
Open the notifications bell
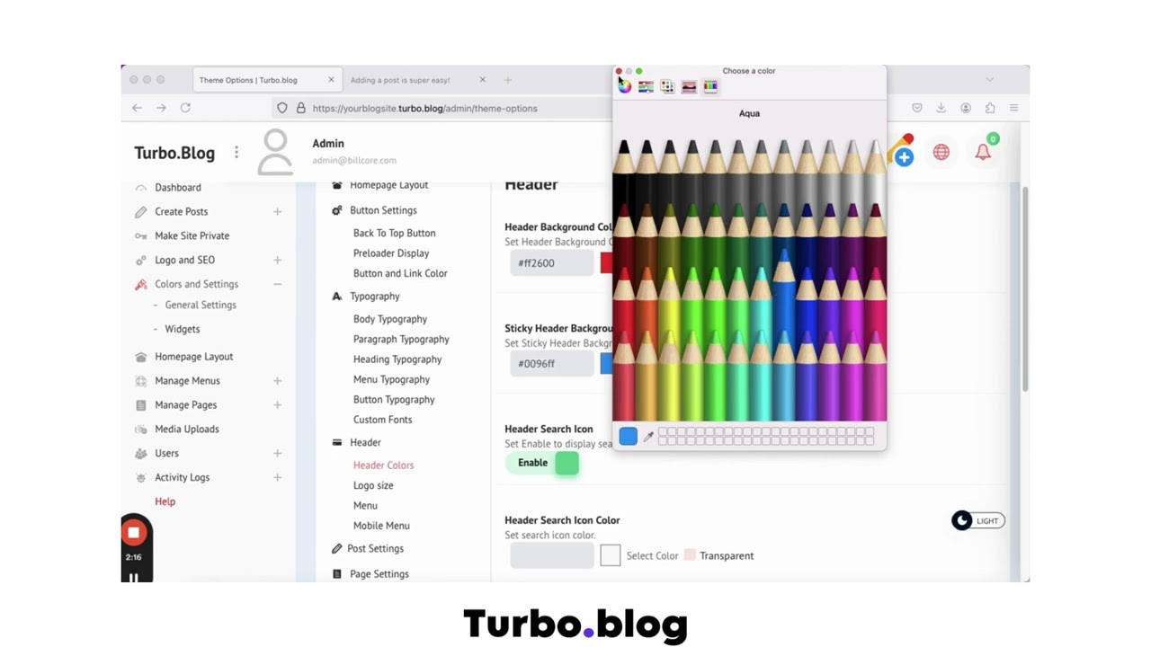pyautogui.click(x=983, y=153)
